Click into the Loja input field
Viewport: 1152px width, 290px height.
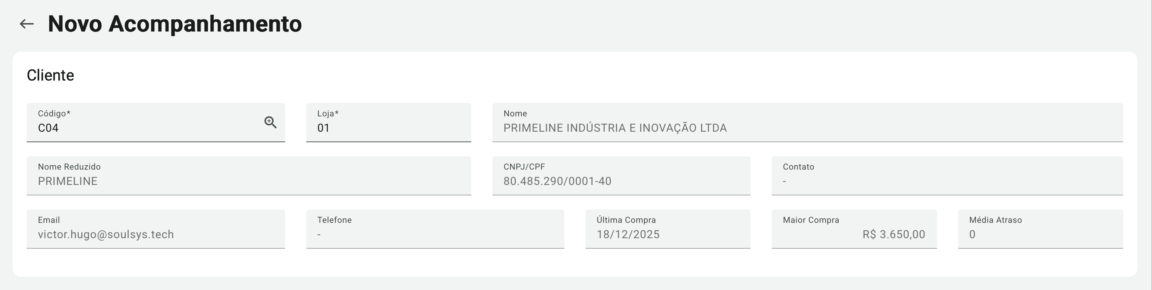coord(388,127)
